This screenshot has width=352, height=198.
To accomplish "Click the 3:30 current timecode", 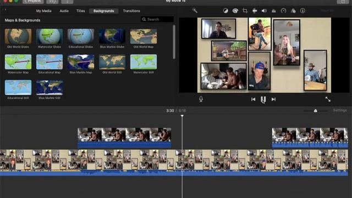I will click(x=170, y=111).
